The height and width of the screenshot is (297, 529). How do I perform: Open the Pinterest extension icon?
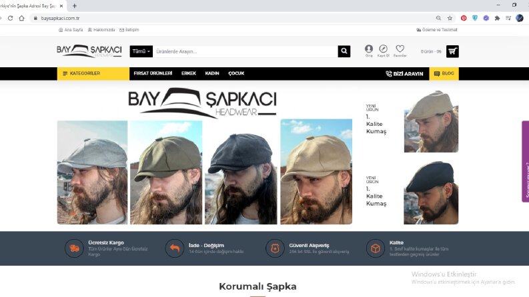[x=464, y=18]
